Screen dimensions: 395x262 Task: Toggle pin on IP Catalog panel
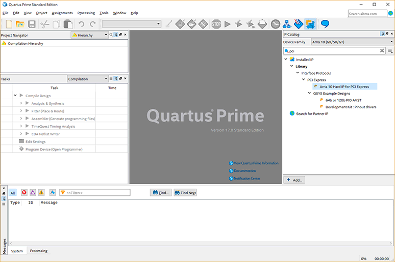pyautogui.click(x=383, y=34)
